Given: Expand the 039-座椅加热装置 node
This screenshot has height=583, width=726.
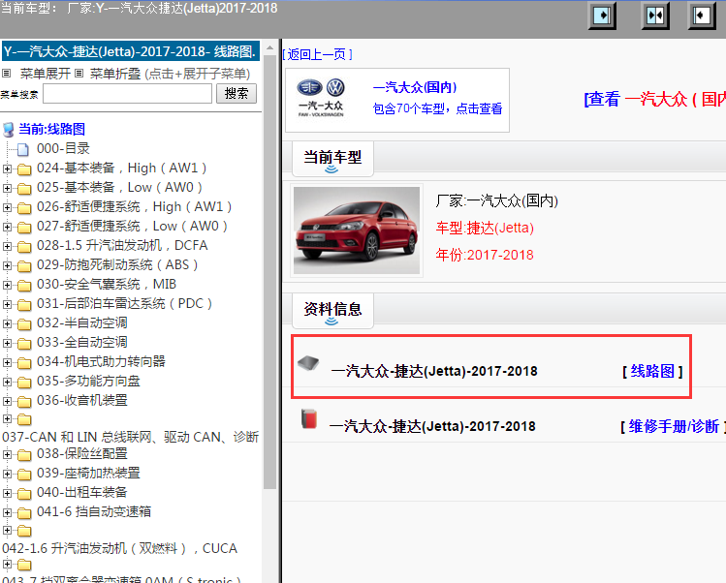Looking at the screenshot, I should (7, 474).
